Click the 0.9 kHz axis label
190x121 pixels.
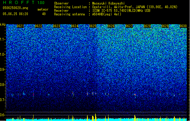pos(3,70)
